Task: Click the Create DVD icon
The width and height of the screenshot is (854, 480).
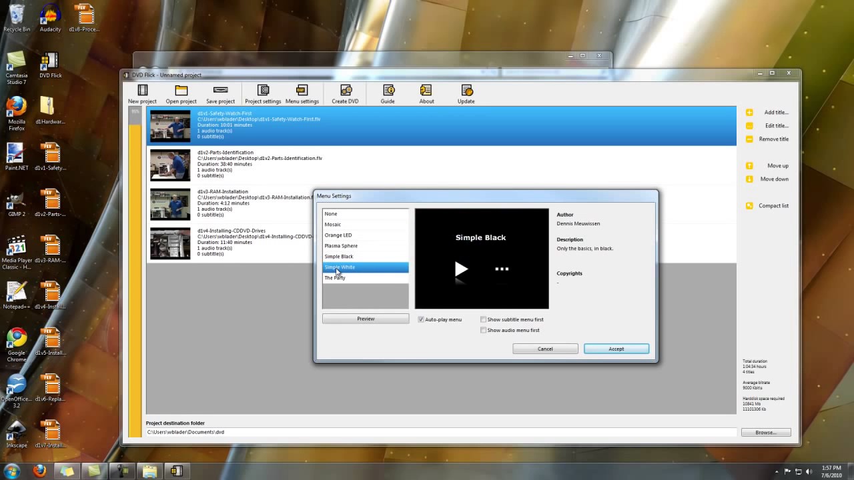Action: (x=345, y=93)
